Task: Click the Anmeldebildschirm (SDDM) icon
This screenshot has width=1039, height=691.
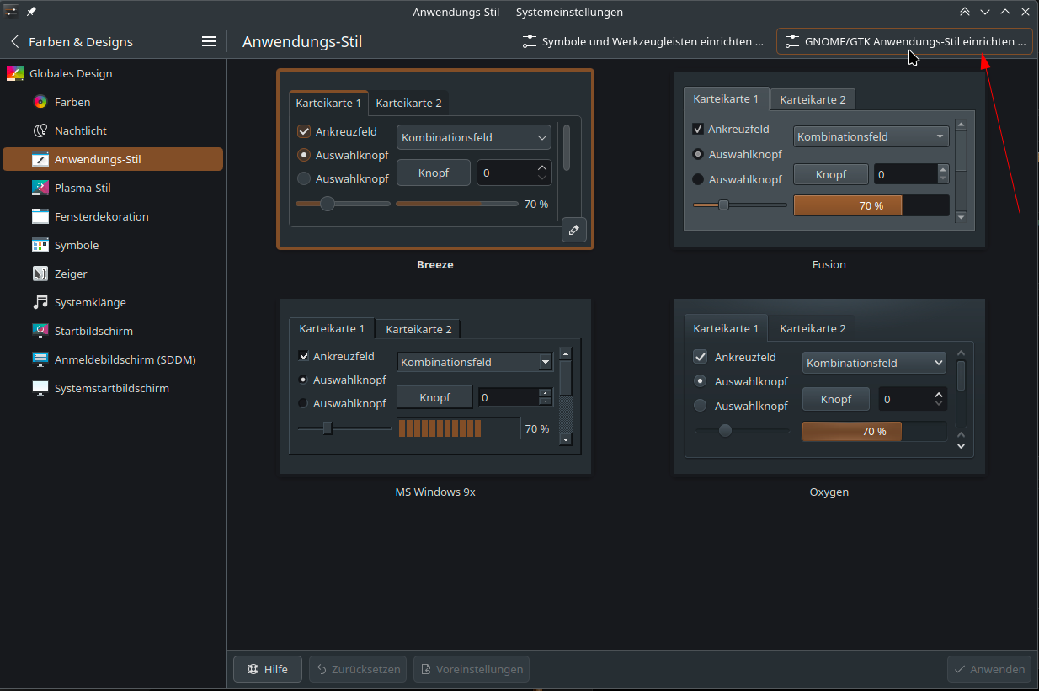Action: coord(40,359)
